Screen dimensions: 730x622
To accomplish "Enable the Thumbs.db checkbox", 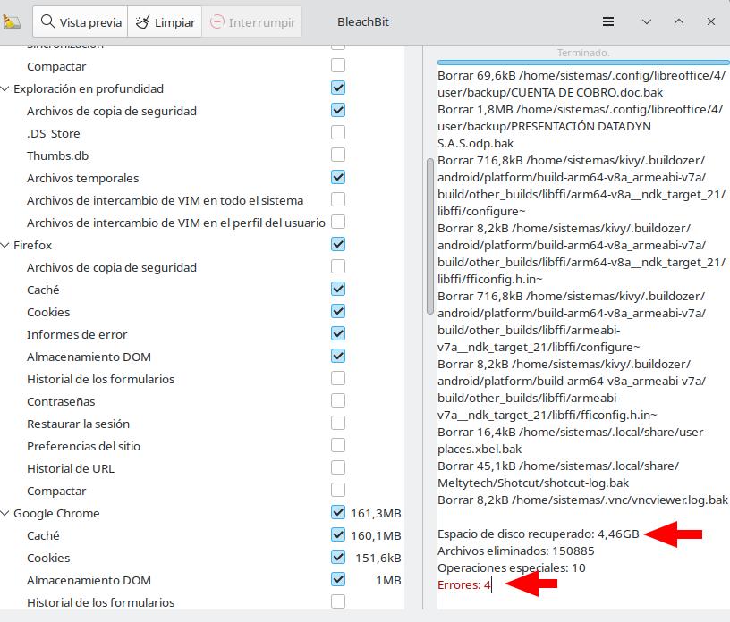I will (338, 155).
